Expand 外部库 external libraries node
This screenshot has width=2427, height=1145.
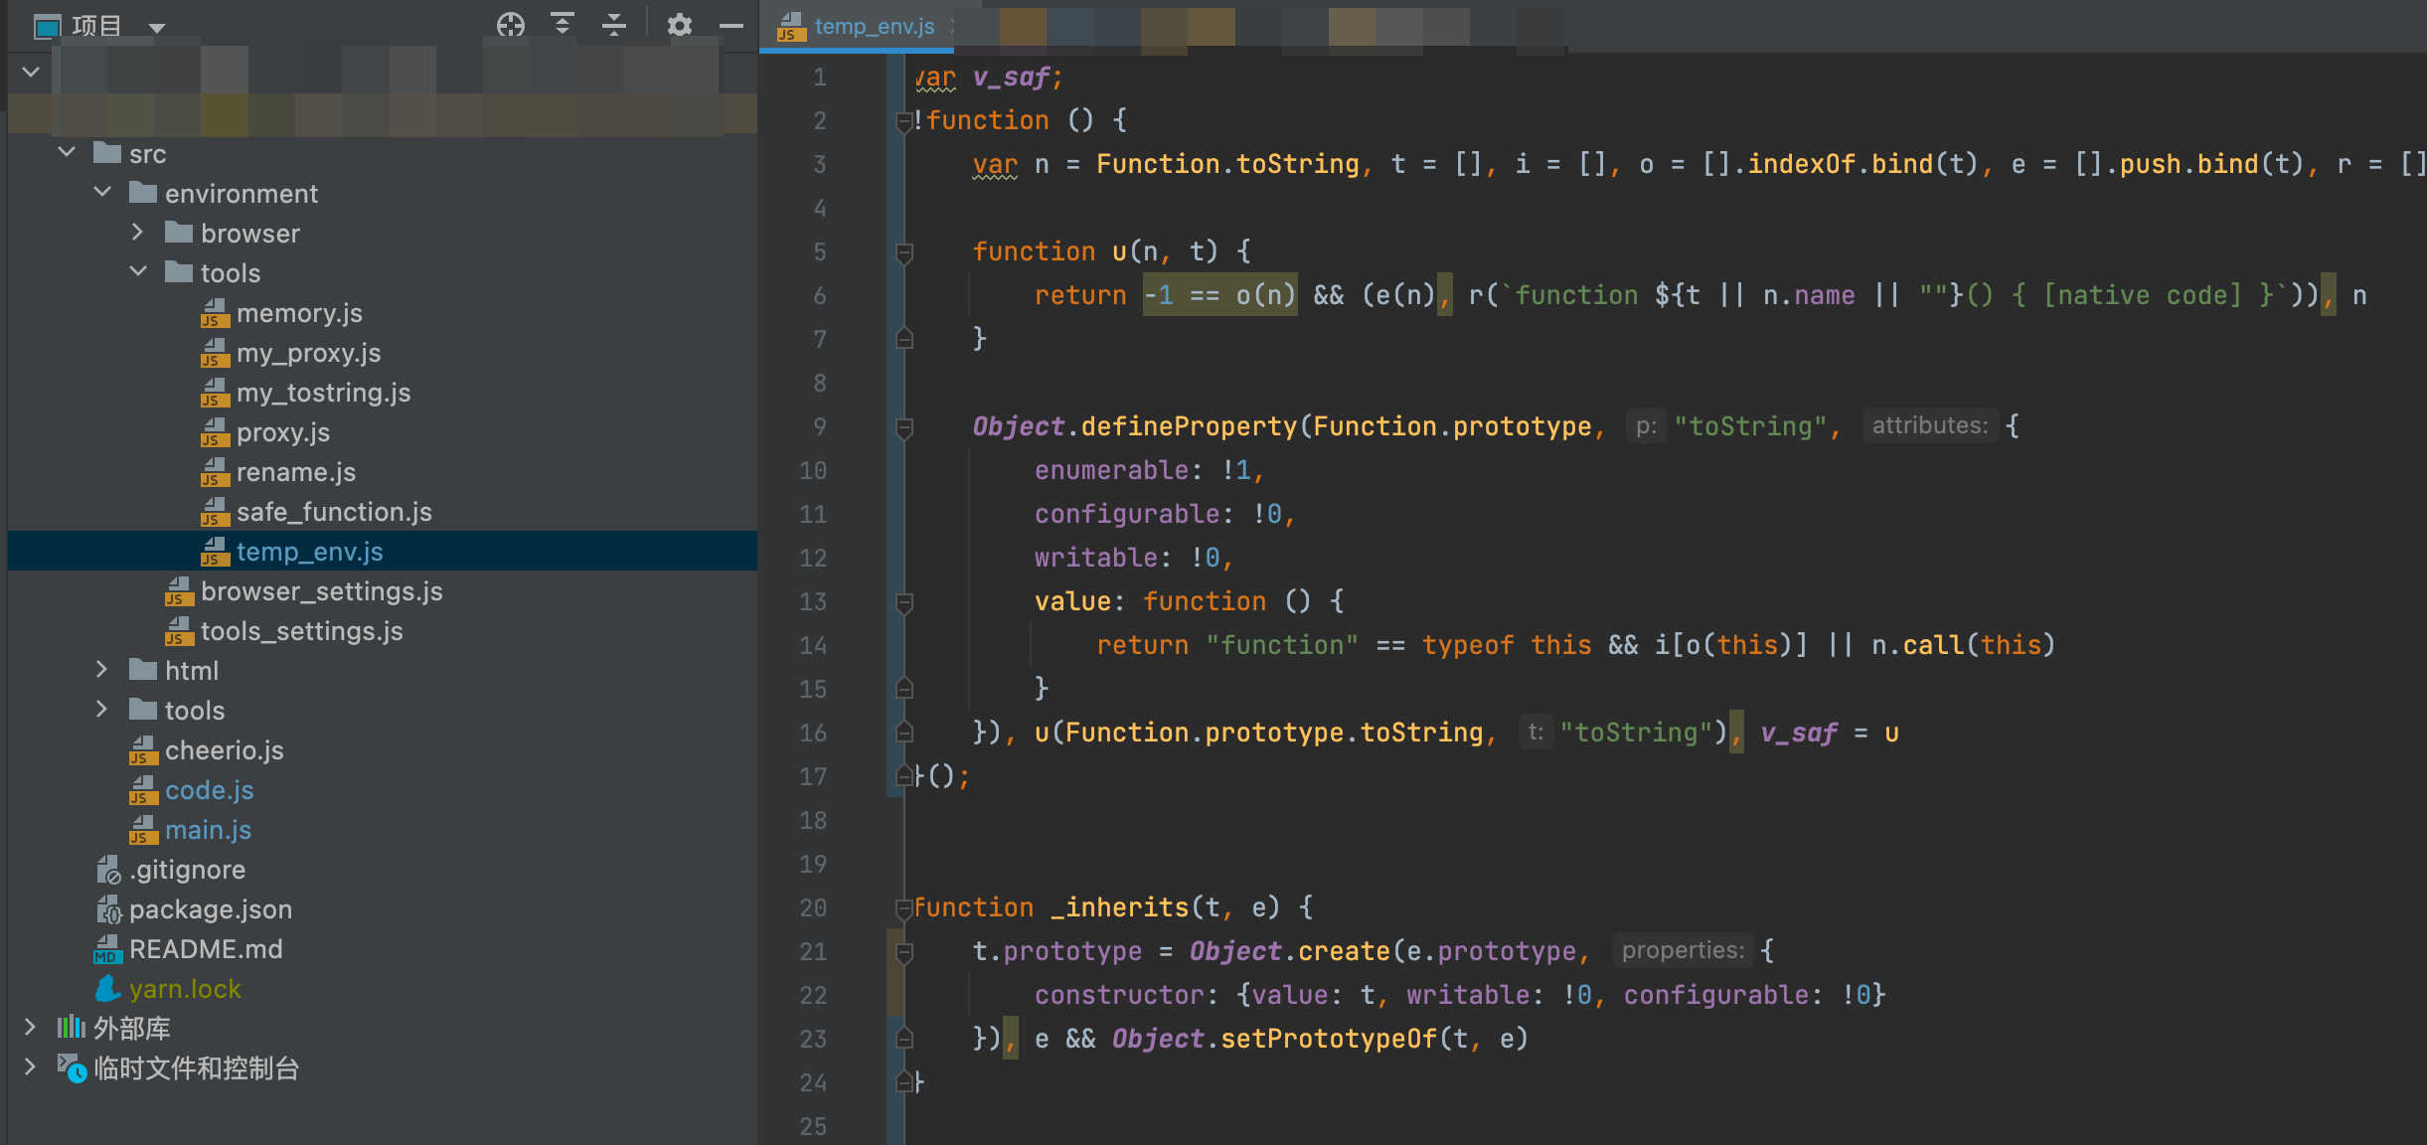(31, 1028)
